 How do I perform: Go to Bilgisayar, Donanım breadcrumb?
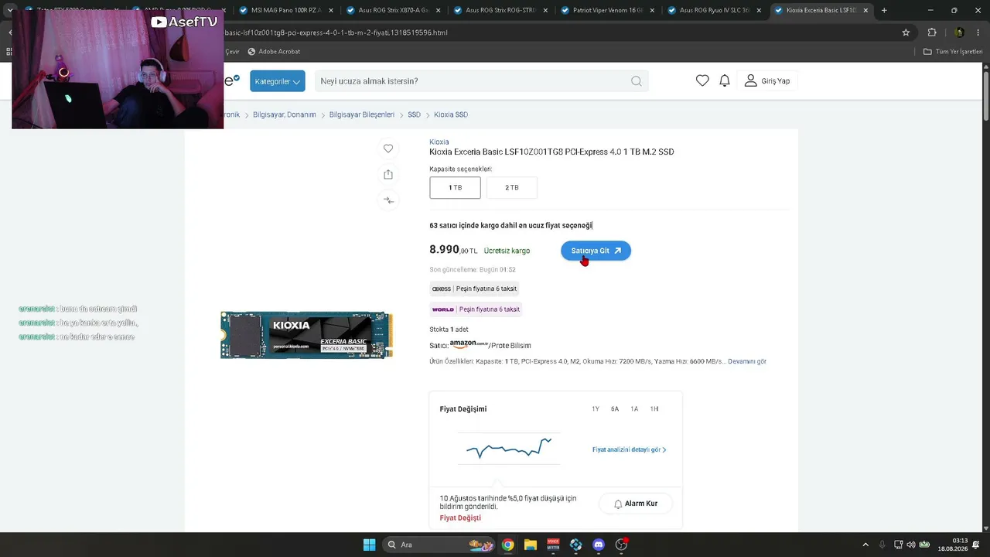[285, 114]
